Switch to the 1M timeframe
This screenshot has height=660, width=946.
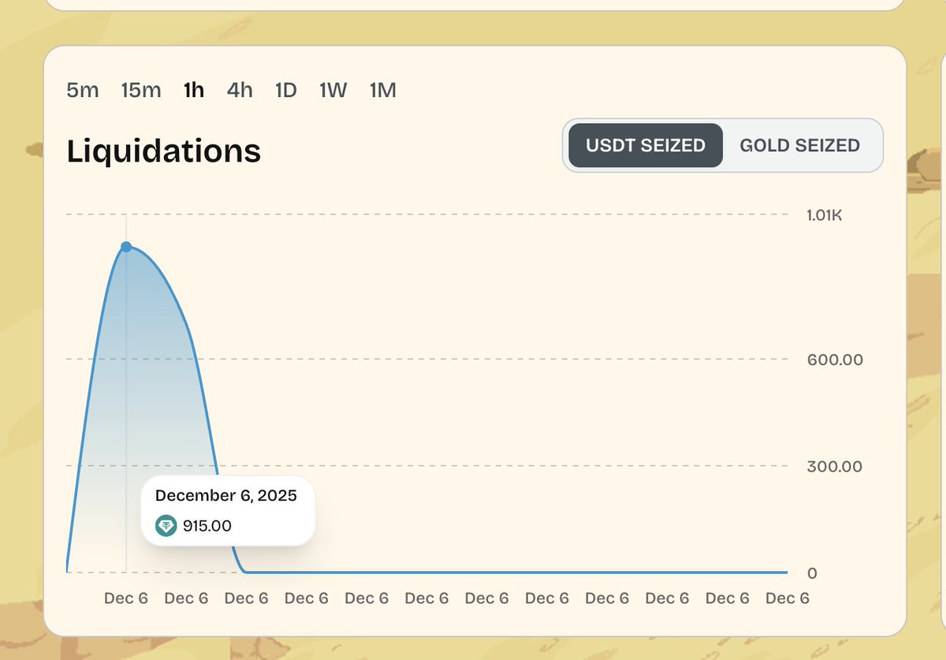pos(382,91)
